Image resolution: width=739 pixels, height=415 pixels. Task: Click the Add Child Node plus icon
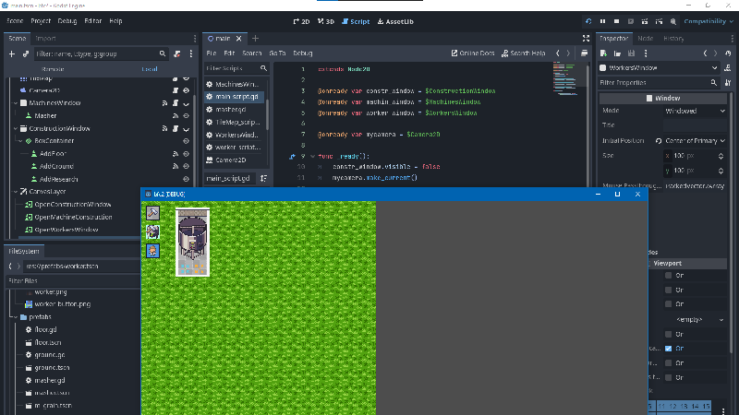coord(11,54)
